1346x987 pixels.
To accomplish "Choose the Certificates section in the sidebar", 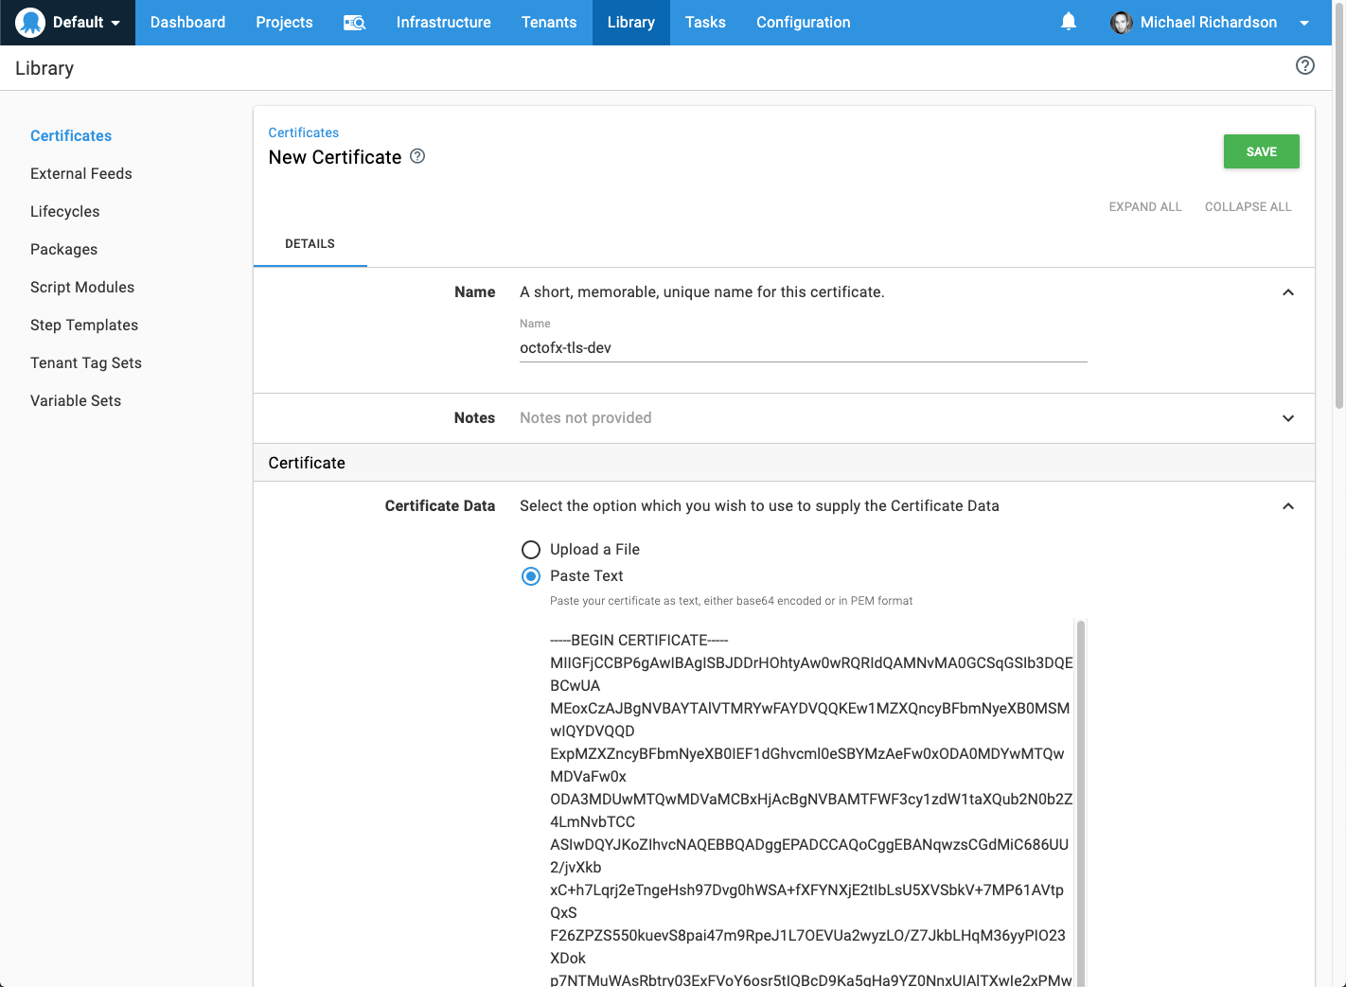I will click(x=71, y=135).
